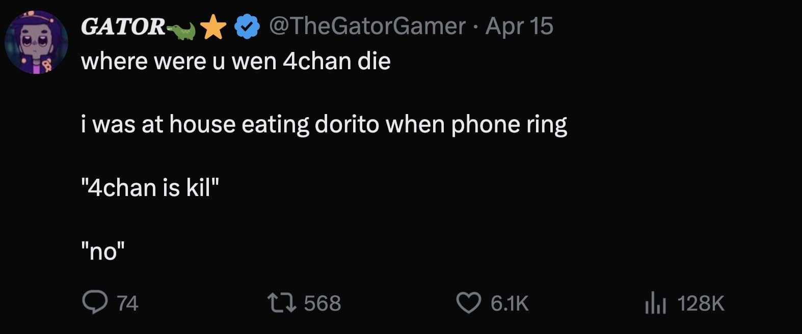Viewport: 802px width, 334px height.
Task: Open GATOR's profile avatar picture
Action: (36, 42)
